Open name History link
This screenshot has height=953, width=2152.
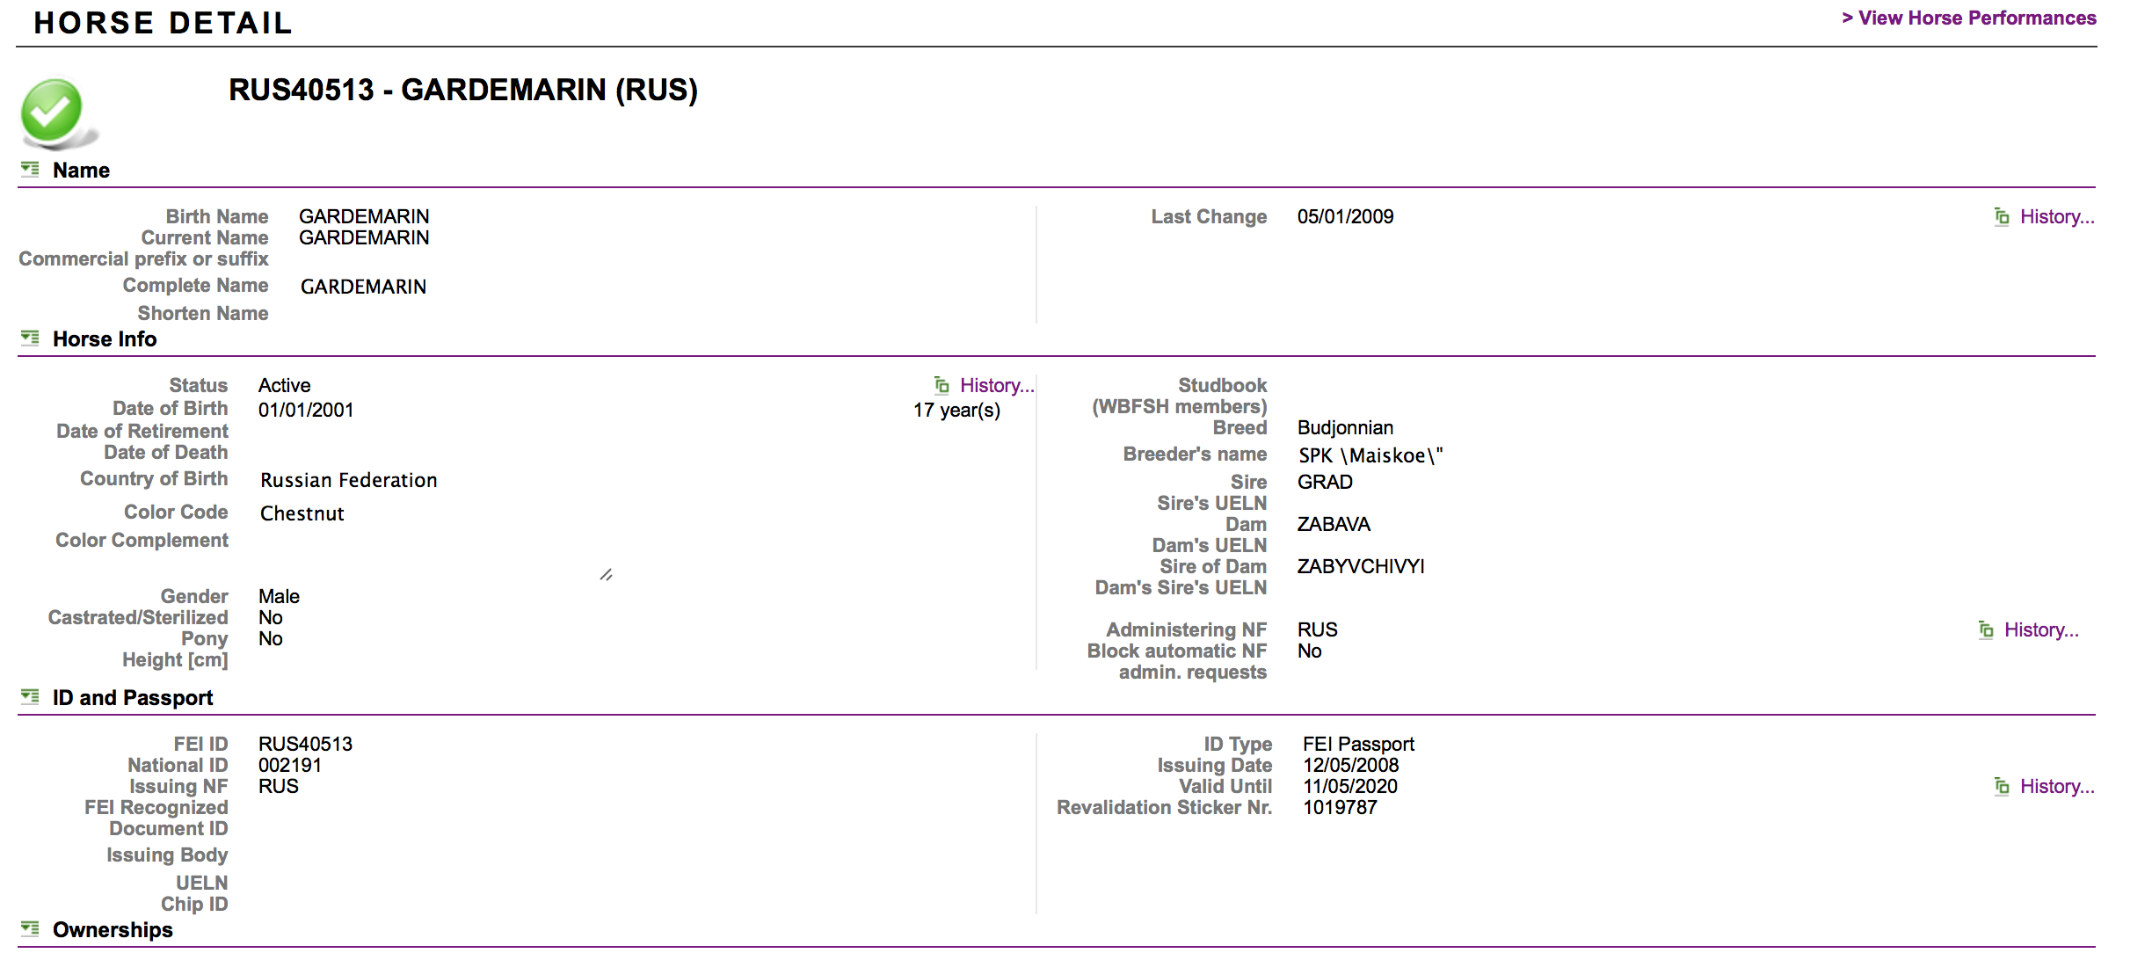click(2056, 217)
